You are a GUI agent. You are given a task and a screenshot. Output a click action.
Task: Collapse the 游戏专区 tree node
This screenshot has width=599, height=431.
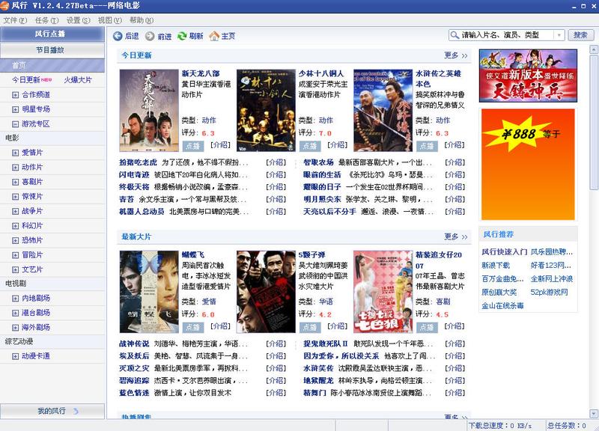tap(15, 124)
